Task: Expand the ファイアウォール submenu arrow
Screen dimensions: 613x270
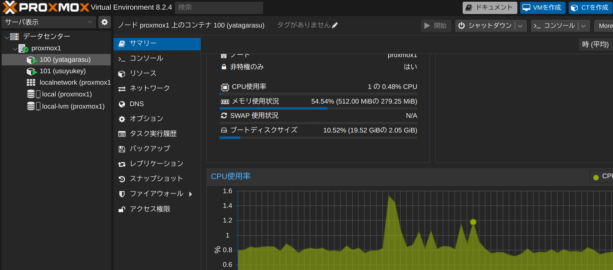Action: [191, 194]
